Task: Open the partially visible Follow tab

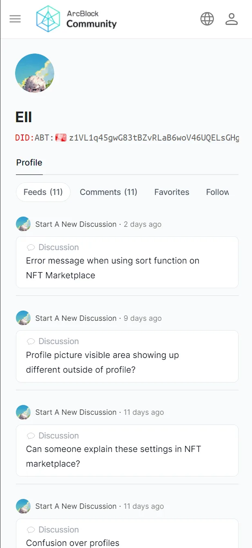Action: 218,192
